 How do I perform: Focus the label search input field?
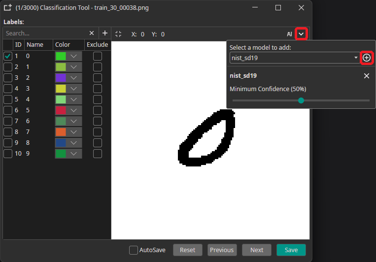[x=45, y=33]
